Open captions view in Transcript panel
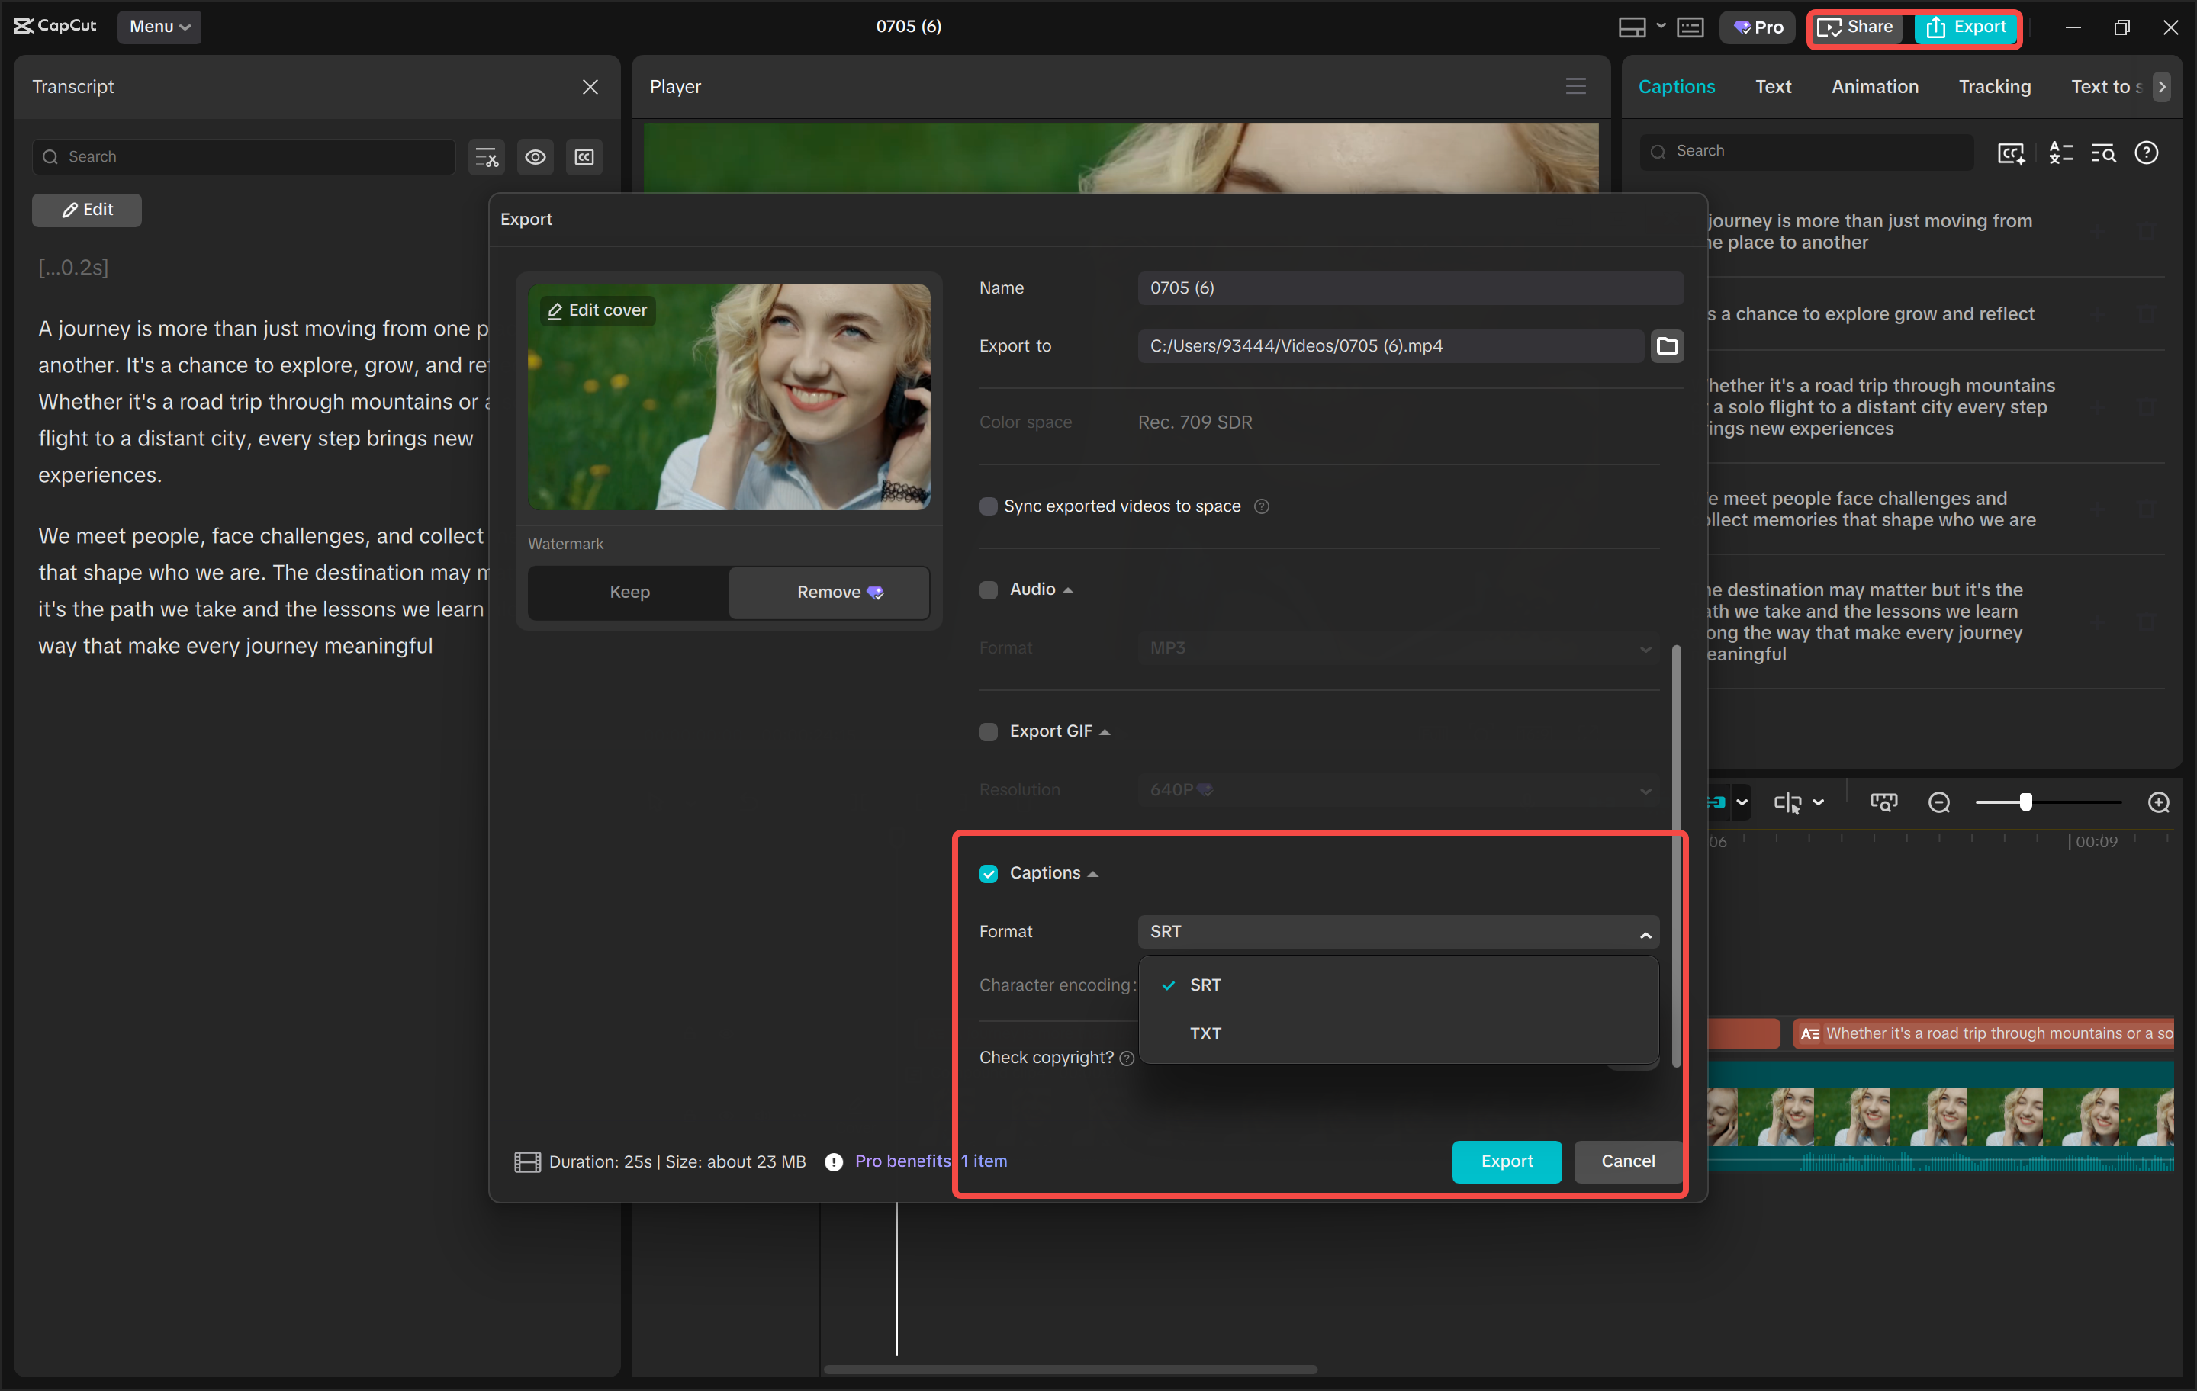 tap(584, 157)
